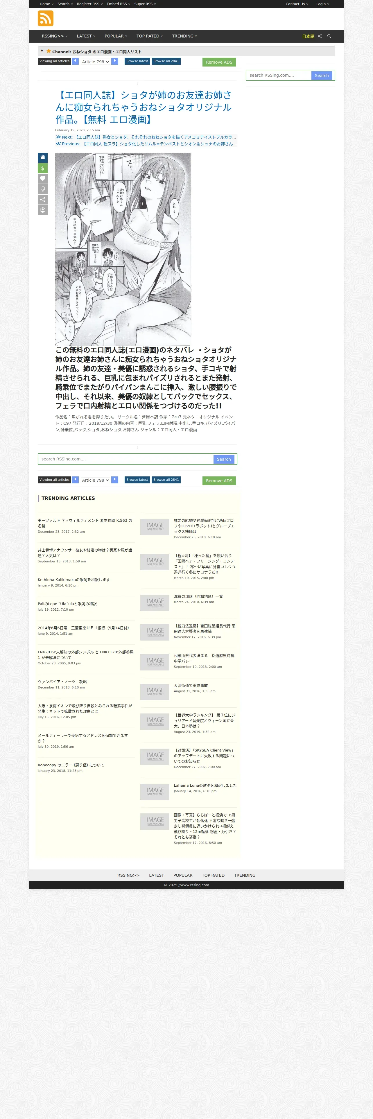Open trending article SKYSEA Client View

(204, 756)
